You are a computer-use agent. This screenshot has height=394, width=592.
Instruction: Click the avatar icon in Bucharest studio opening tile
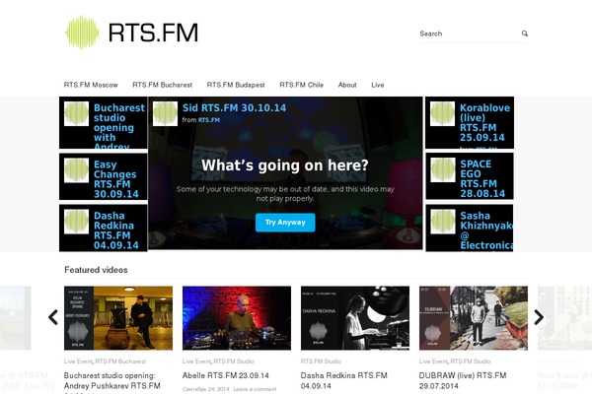pos(76,113)
